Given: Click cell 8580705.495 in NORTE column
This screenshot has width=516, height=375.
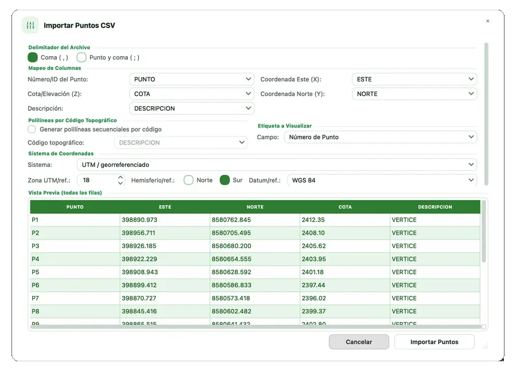Looking at the screenshot, I should tap(255, 233).
